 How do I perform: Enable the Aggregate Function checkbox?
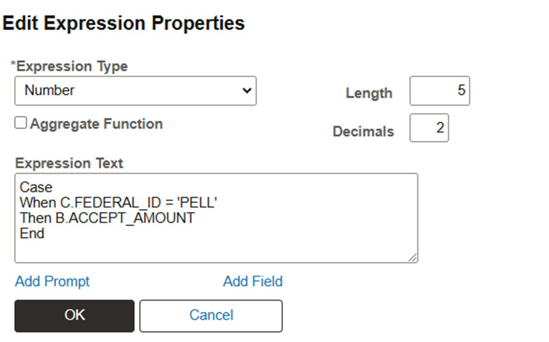tap(21, 124)
